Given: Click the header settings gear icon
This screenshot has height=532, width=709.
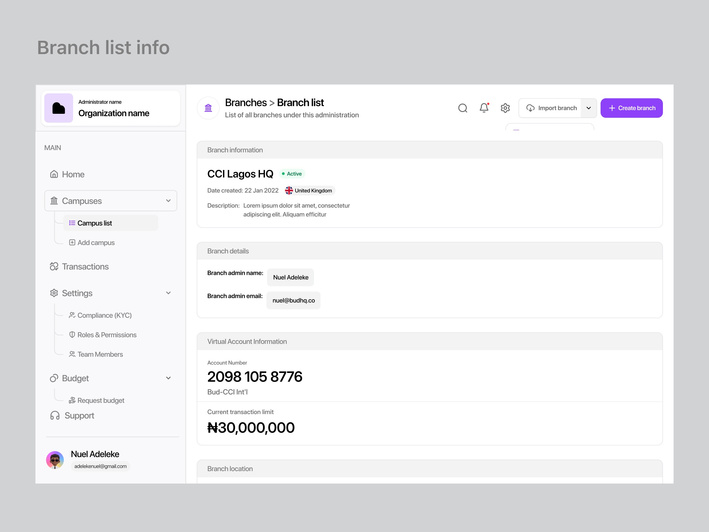Looking at the screenshot, I should pyautogui.click(x=505, y=108).
